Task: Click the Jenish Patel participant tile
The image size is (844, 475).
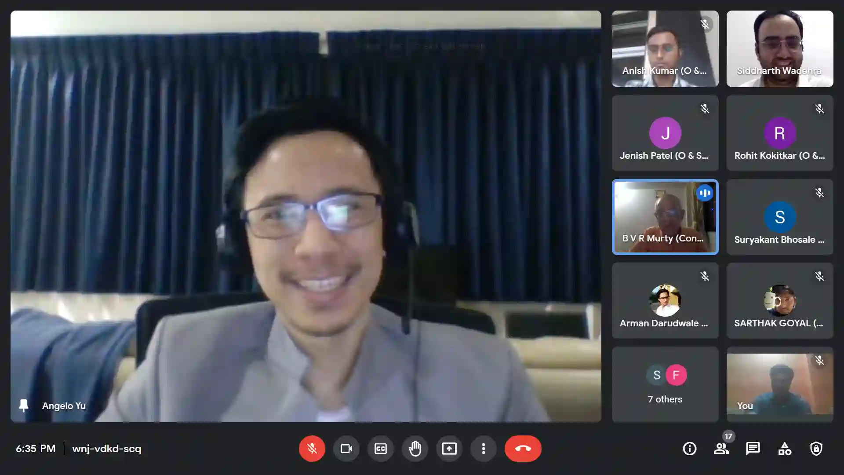Action: point(665,133)
